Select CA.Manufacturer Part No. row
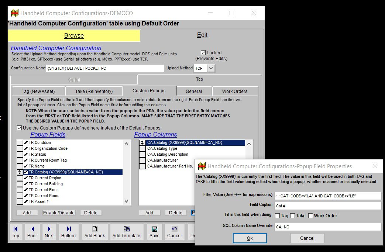Screen dimensions: 385x252 coord(170,166)
